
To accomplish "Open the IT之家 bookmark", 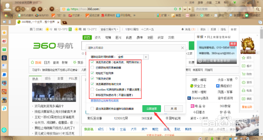I will (x=74, y=15).
